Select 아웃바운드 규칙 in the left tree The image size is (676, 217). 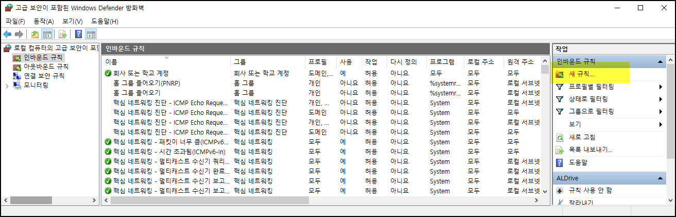(x=40, y=66)
